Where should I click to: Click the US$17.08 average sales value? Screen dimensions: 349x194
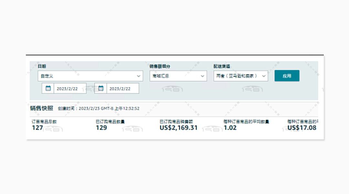click(302, 128)
